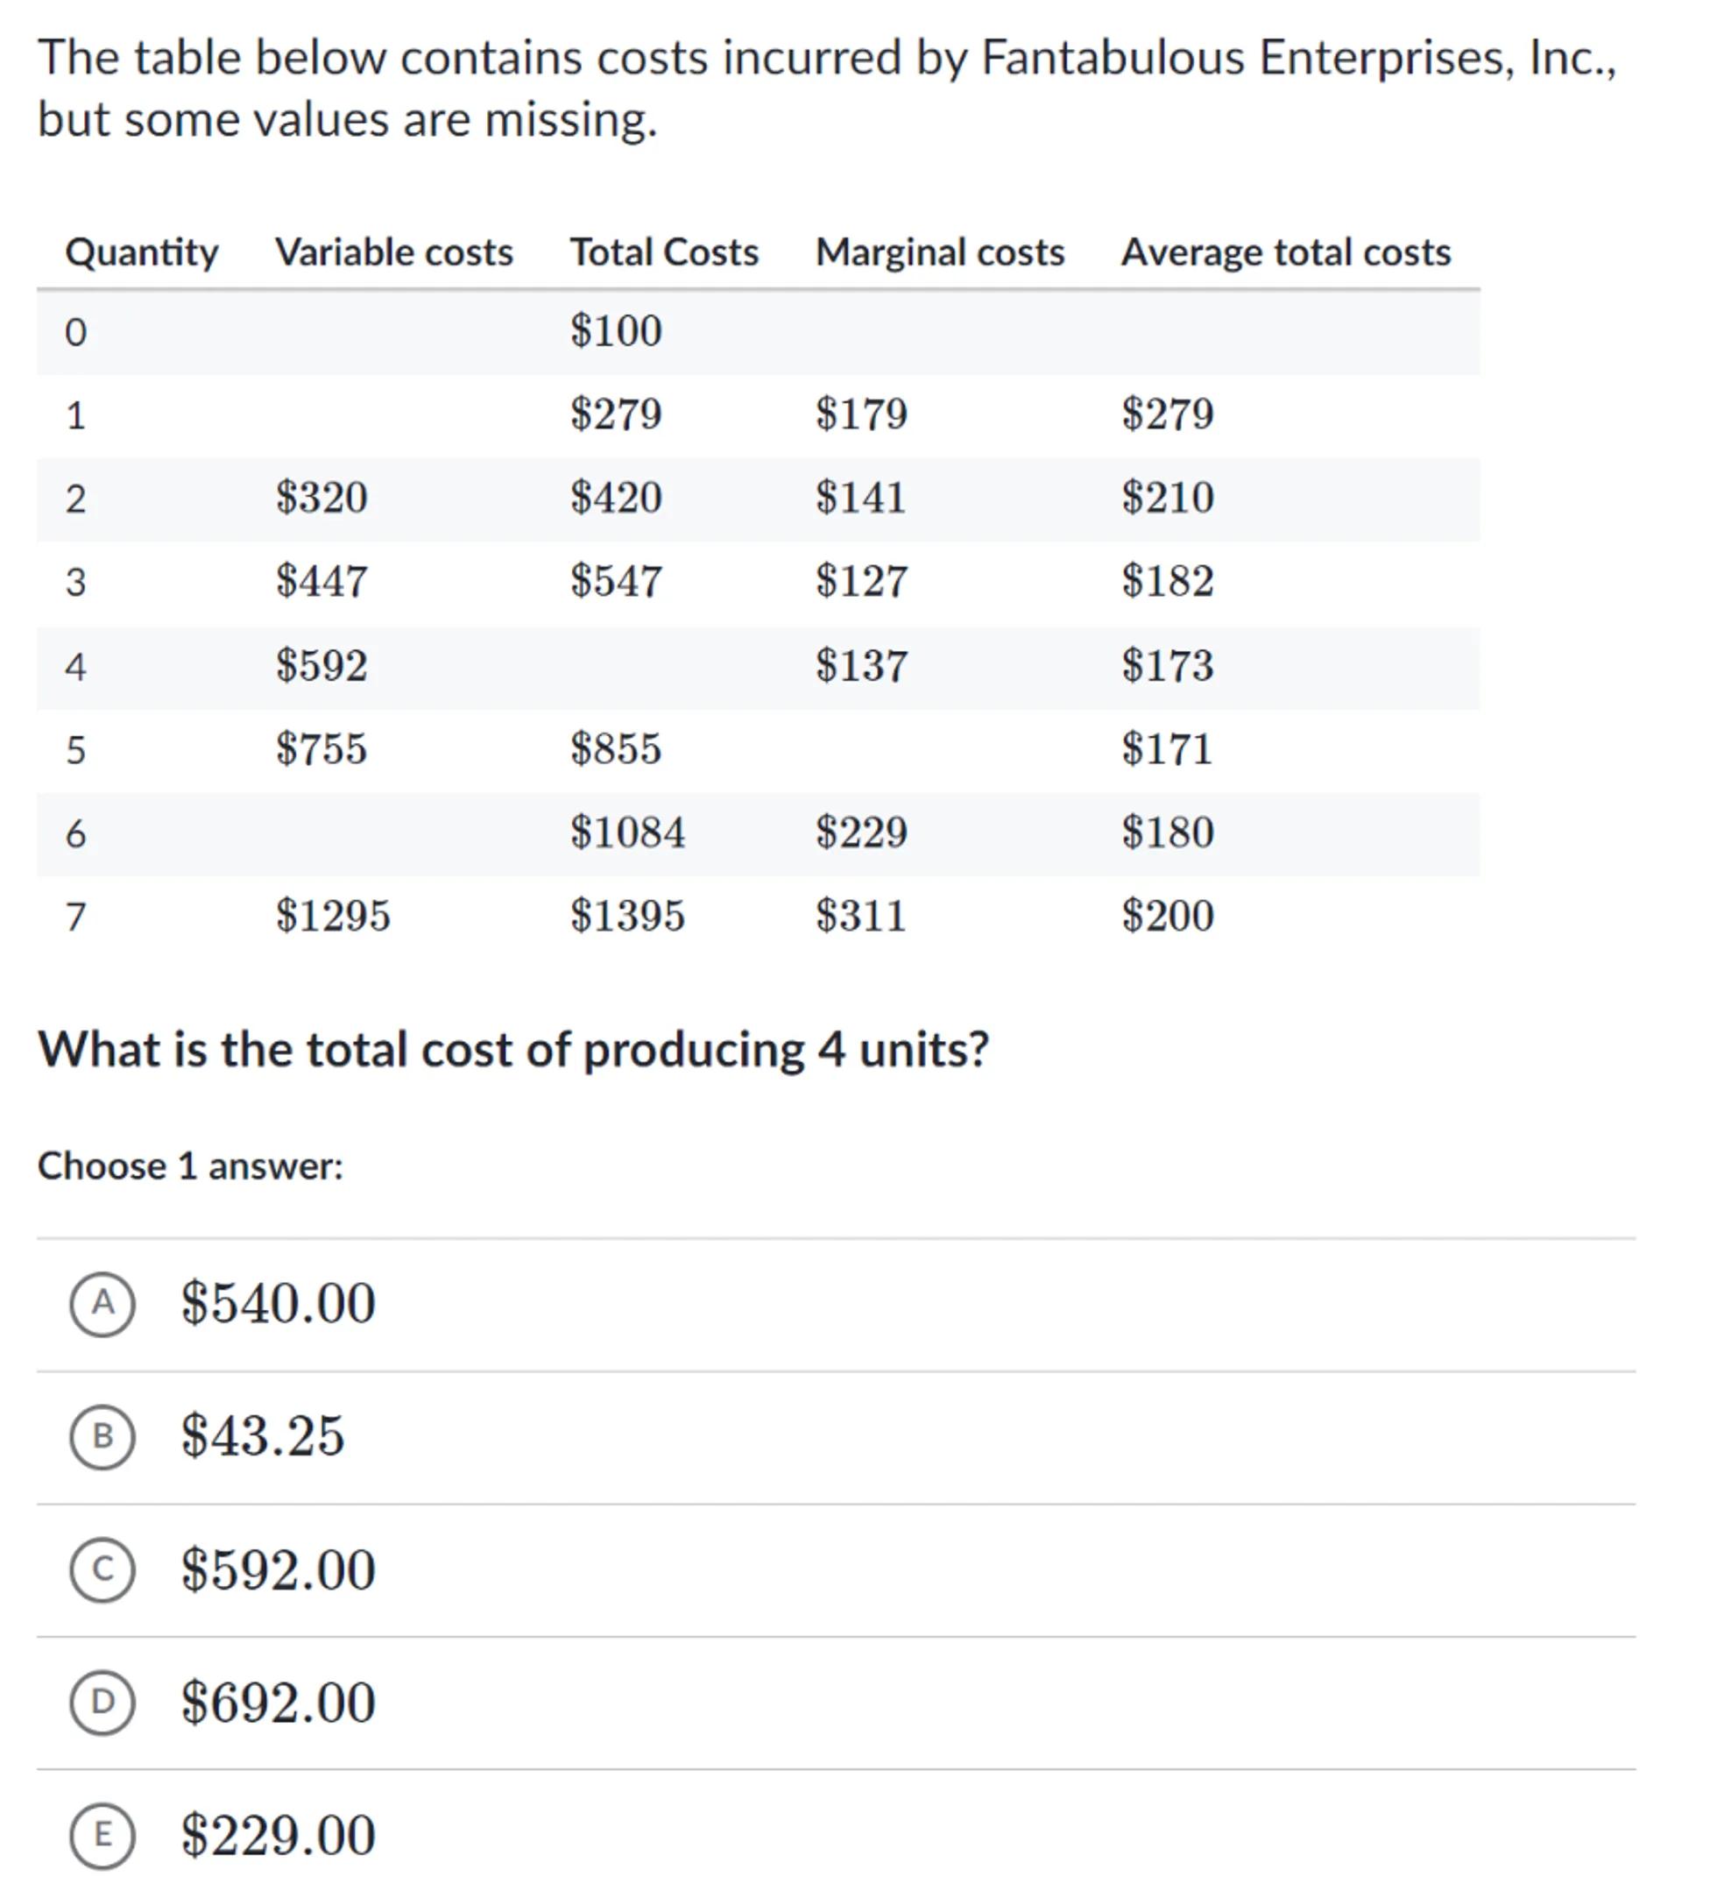
Task: Click the Total Costs column header
Action: pyautogui.click(x=664, y=252)
